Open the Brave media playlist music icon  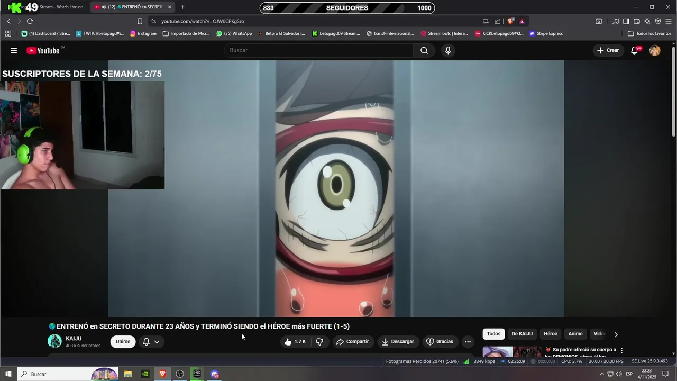pyautogui.click(x=616, y=21)
